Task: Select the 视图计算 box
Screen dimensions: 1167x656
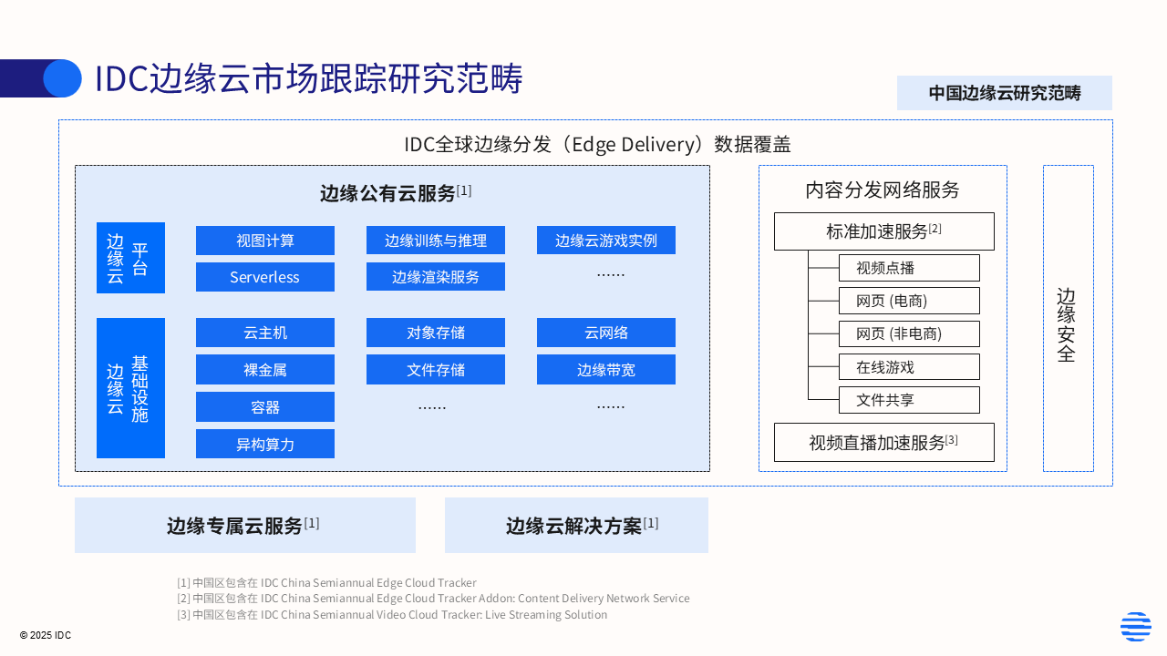Action: (265, 241)
